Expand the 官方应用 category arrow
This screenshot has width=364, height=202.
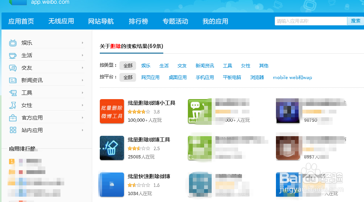82,118
